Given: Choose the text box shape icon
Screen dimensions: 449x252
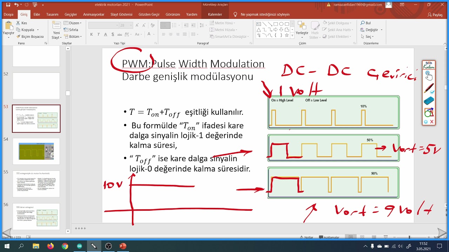Looking at the screenshot, I should pyautogui.click(x=259, y=24).
